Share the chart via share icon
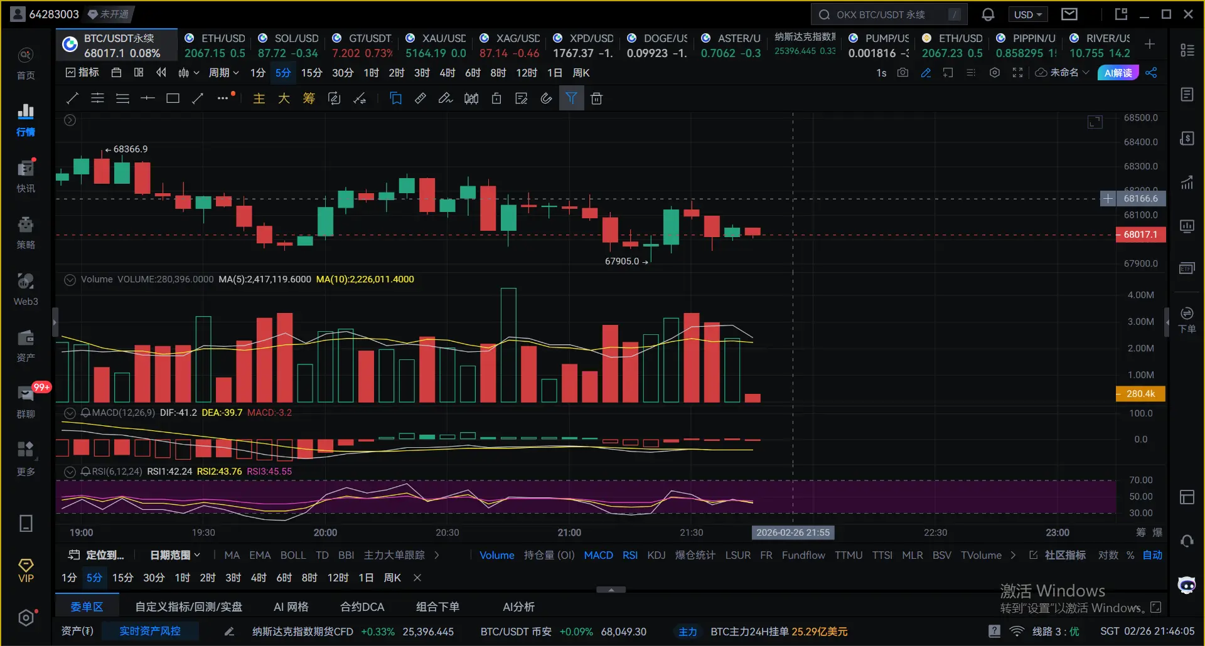 [x=1151, y=73]
